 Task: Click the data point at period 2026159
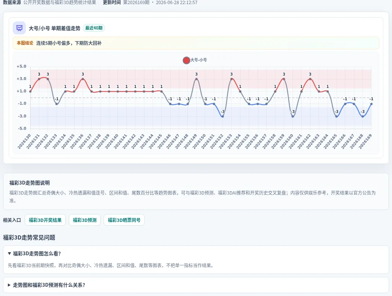point(284,79)
